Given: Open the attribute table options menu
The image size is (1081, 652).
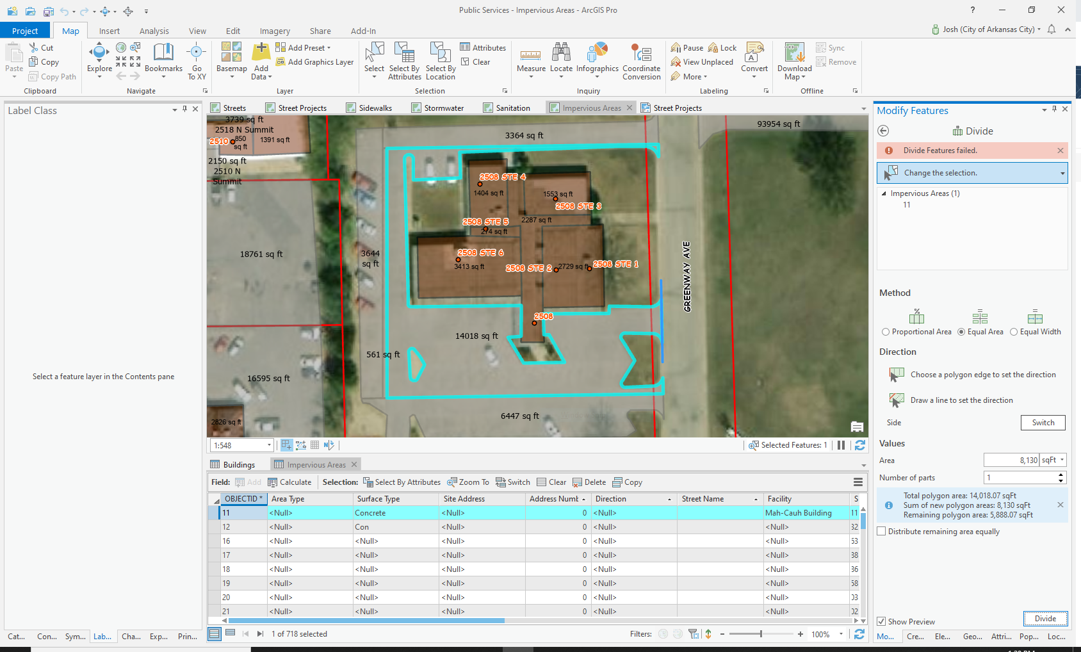Looking at the screenshot, I should (x=858, y=482).
